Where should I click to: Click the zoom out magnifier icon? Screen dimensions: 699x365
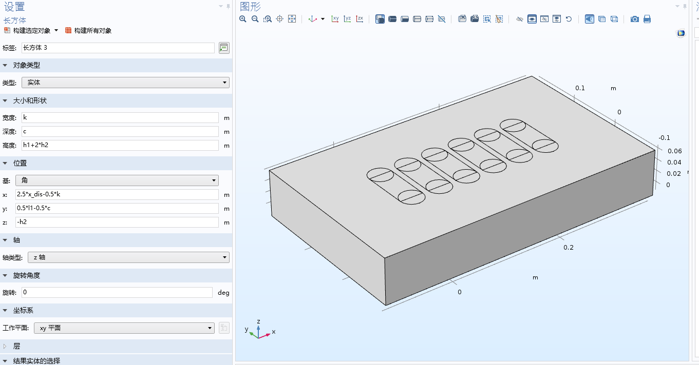255,19
